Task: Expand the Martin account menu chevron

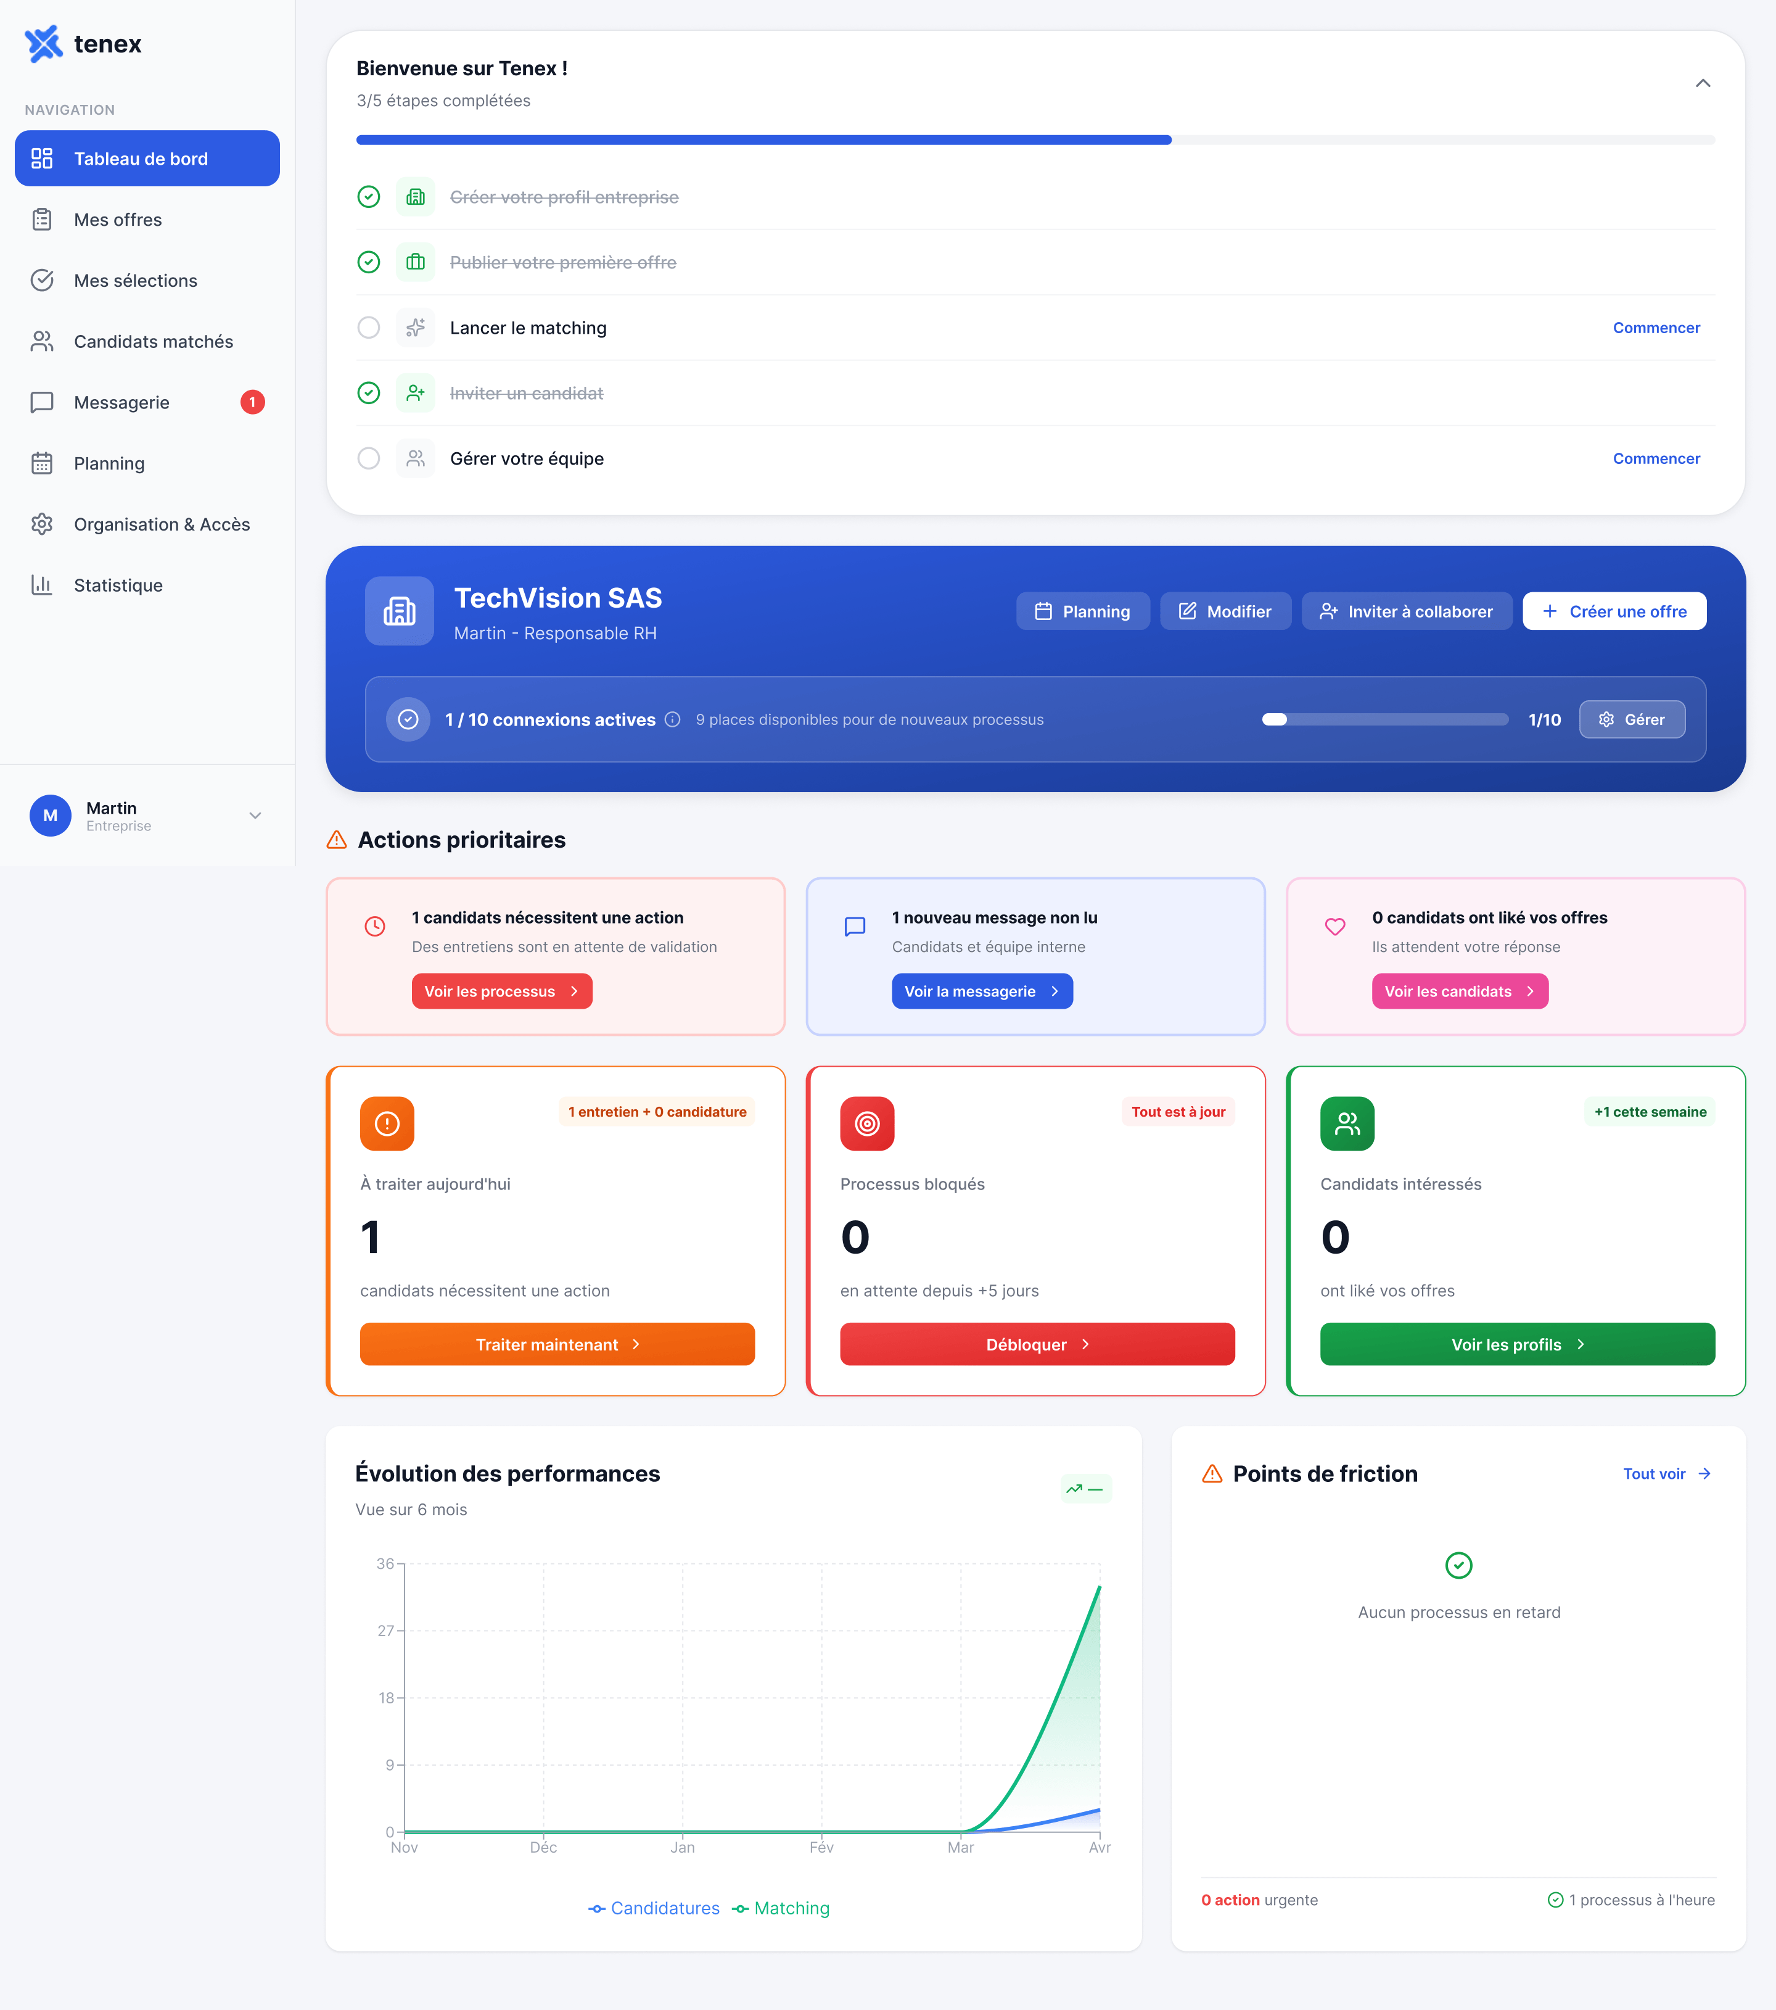Action: (x=255, y=815)
